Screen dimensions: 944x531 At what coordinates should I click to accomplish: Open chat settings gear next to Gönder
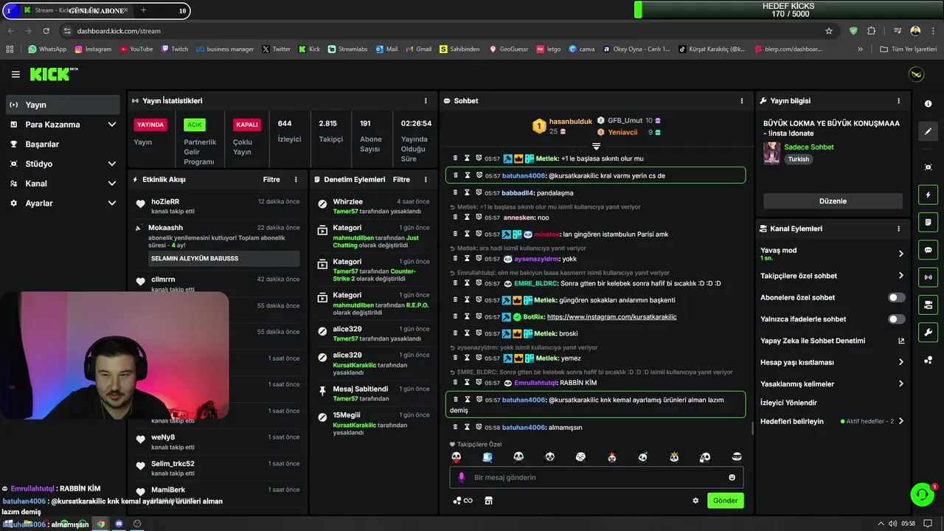click(695, 501)
